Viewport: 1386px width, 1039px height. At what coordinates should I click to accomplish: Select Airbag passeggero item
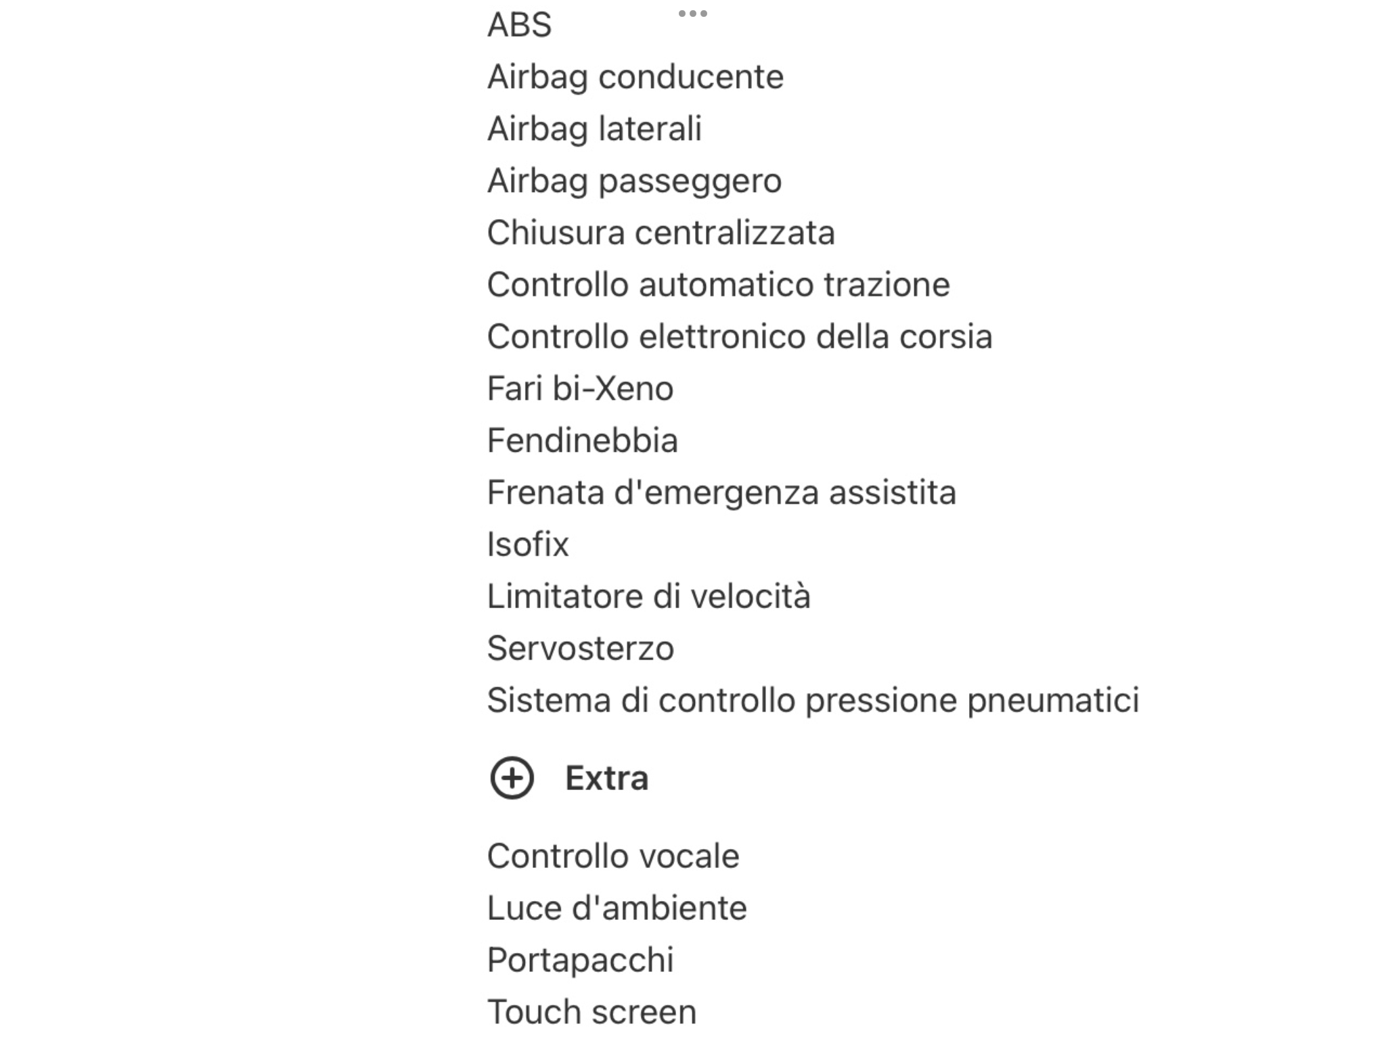click(634, 181)
